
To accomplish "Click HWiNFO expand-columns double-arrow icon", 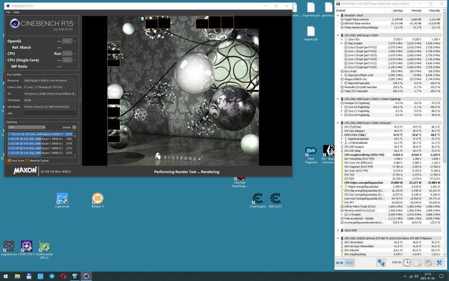I will coord(340,262).
